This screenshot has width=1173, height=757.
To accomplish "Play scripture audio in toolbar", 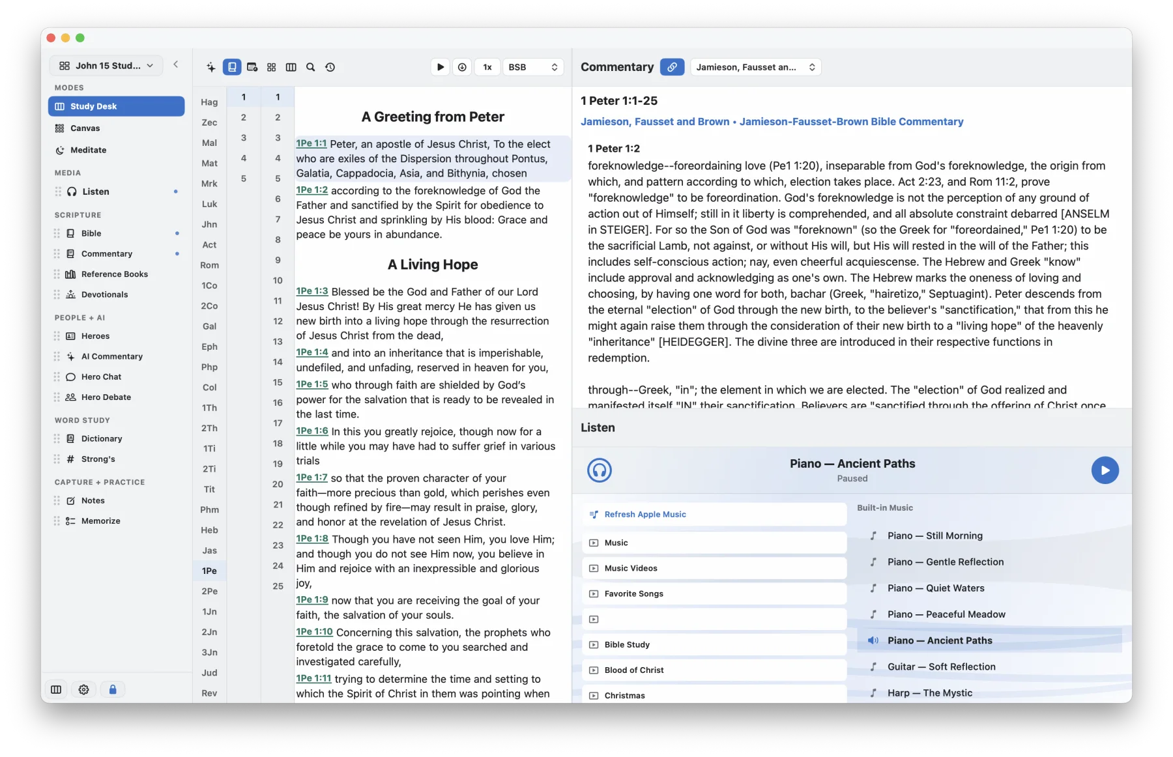I will click(441, 67).
